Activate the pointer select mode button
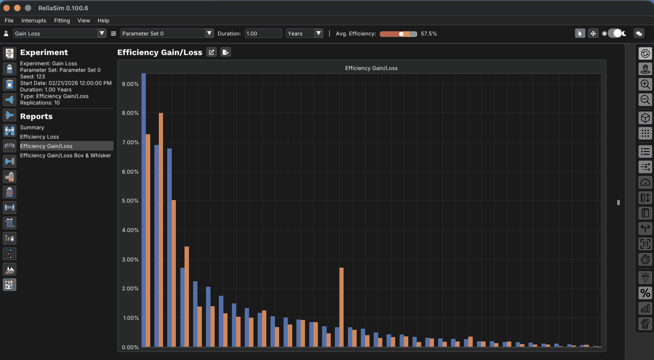 580,34
